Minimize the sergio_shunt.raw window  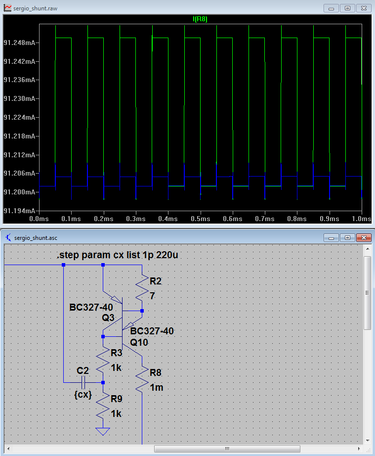tap(331, 8)
